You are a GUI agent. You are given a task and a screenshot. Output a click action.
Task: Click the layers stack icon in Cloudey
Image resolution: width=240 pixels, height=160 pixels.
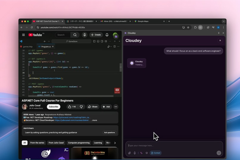click(x=147, y=153)
